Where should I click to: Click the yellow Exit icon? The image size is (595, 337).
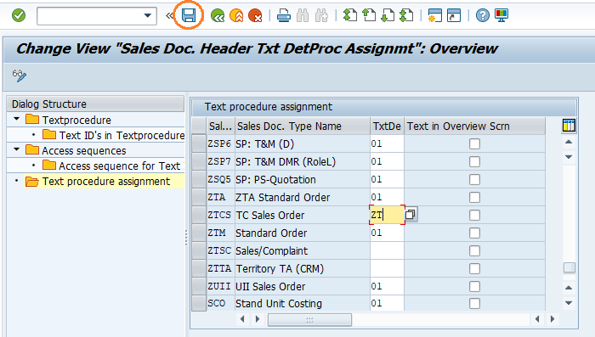[x=236, y=16]
